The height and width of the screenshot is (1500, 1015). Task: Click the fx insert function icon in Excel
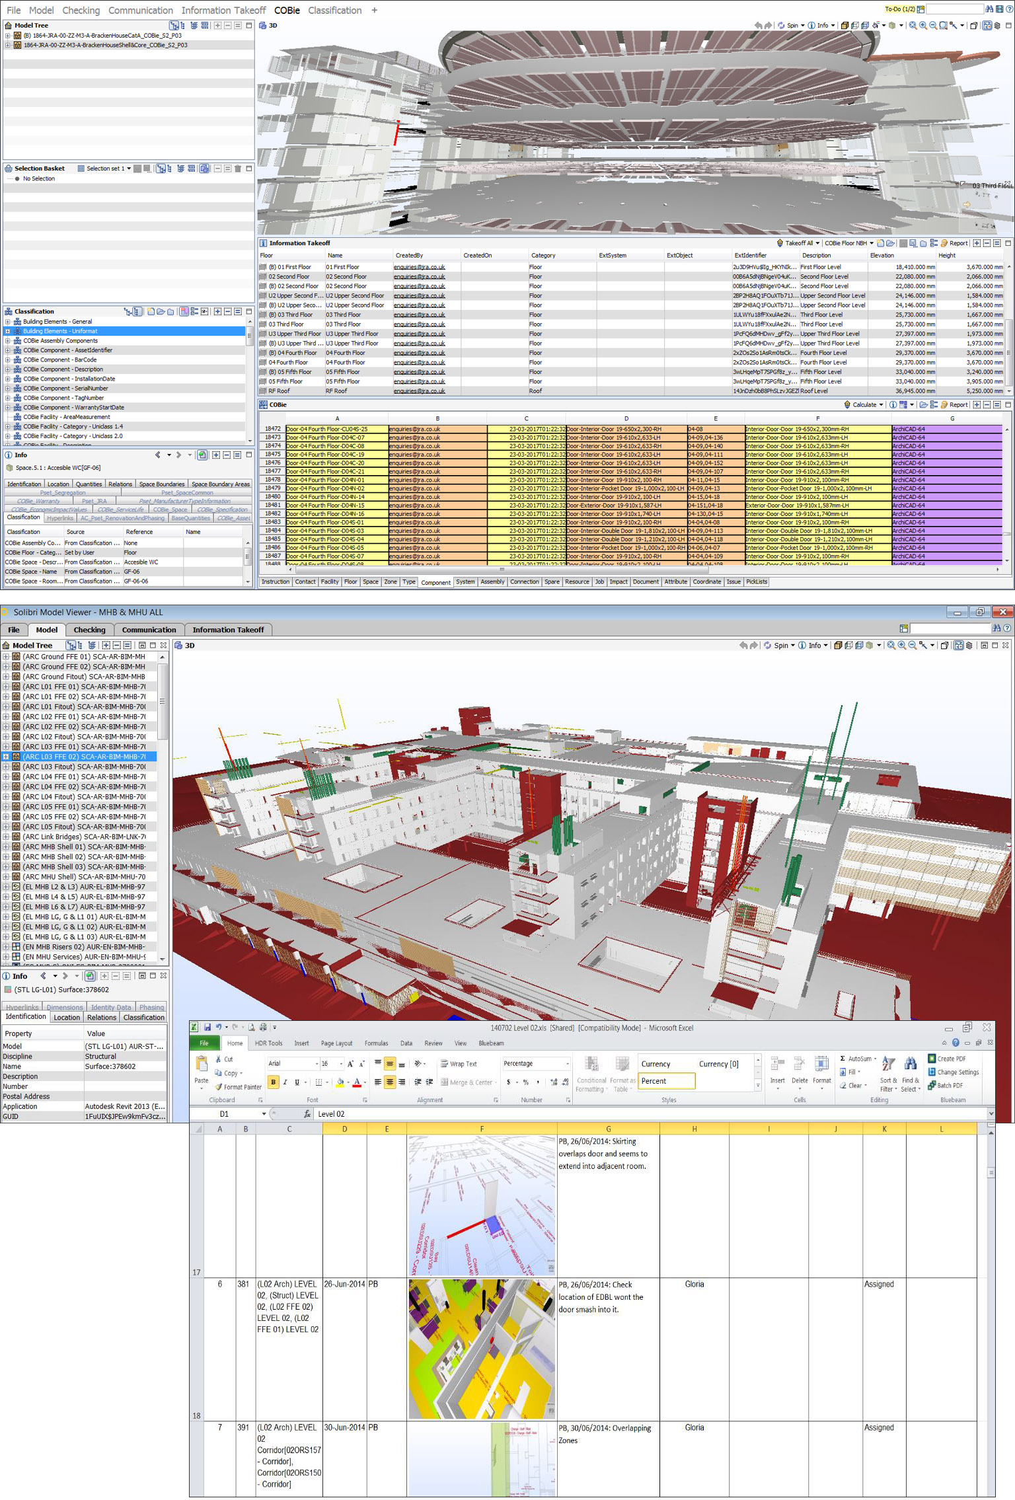tap(307, 1114)
